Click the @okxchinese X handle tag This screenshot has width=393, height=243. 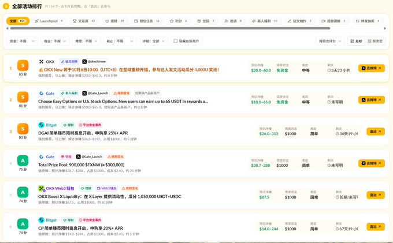pos(94,62)
